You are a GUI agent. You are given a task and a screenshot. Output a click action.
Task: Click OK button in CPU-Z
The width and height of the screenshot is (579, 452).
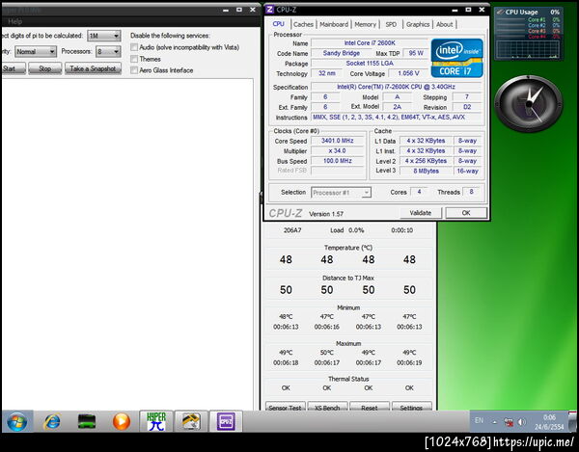click(466, 213)
